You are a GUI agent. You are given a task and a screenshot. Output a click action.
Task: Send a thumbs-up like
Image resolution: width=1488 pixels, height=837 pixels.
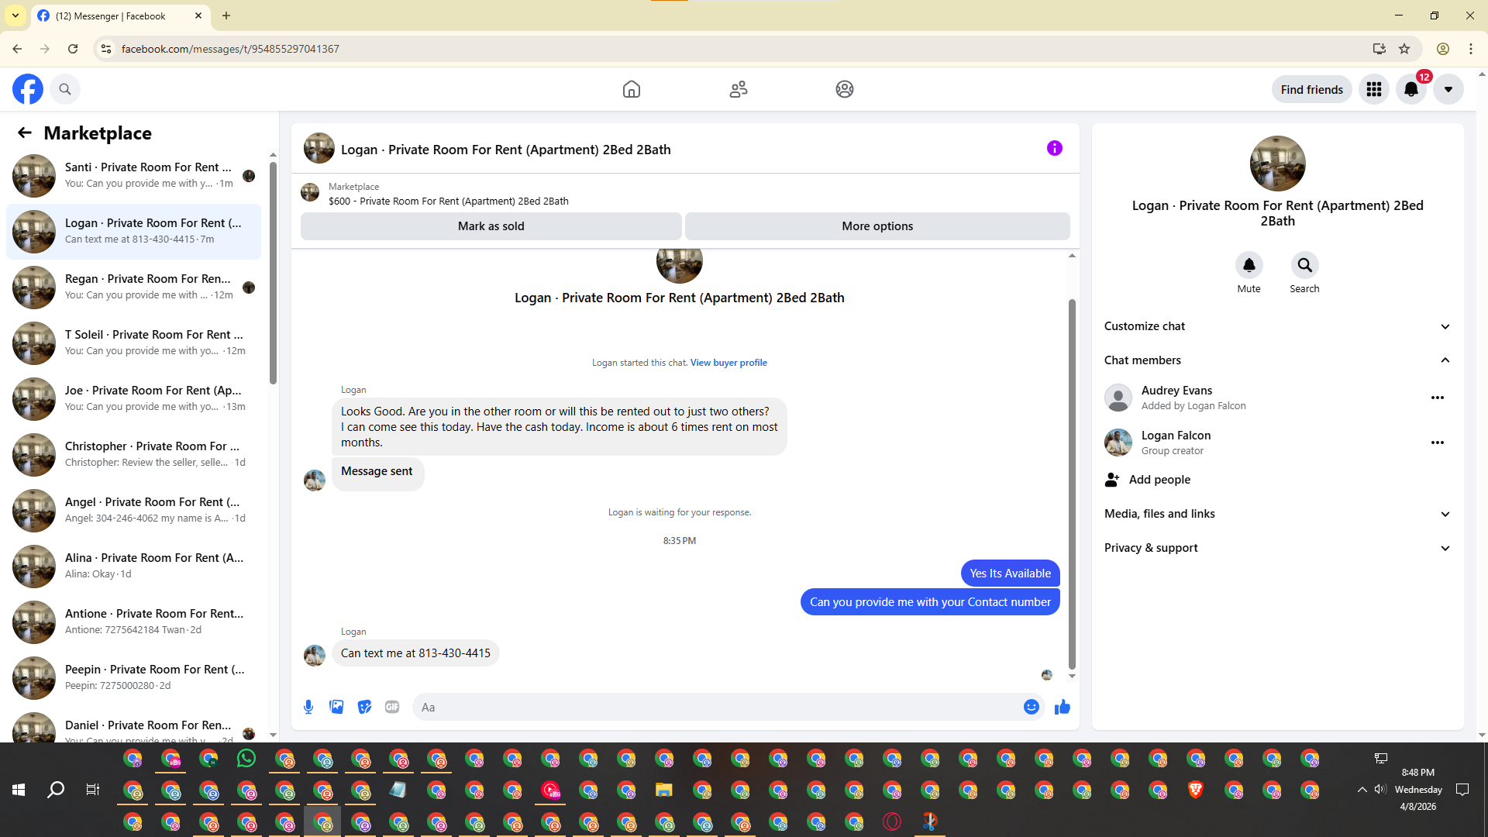pos(1062,707)
